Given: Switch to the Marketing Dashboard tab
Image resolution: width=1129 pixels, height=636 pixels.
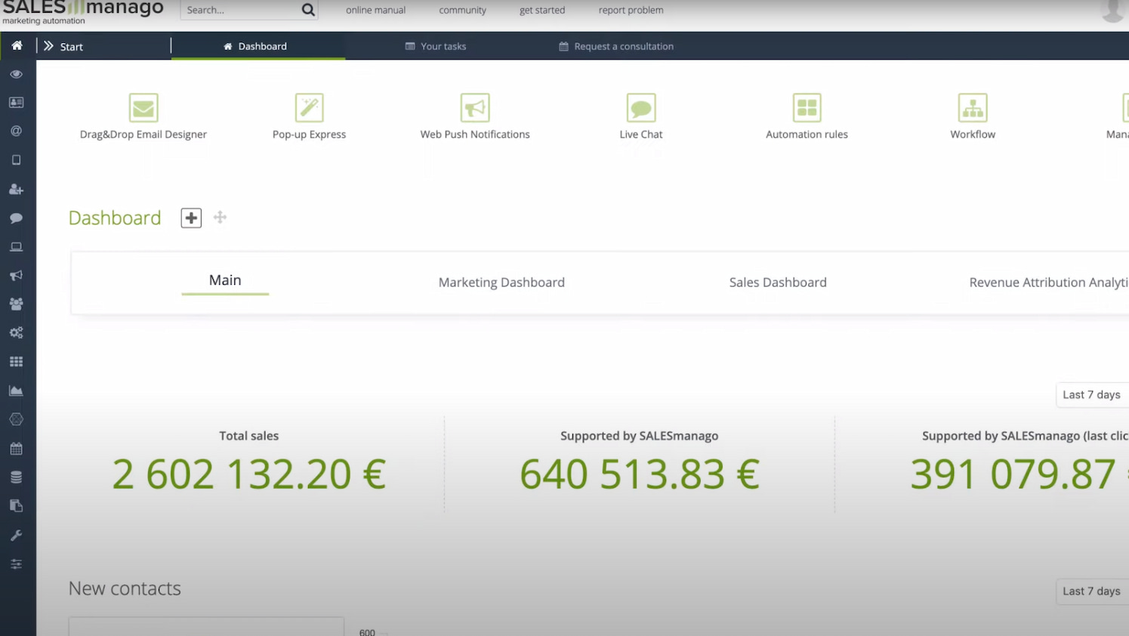Looking at the screenshot, I should click(501, 282).
